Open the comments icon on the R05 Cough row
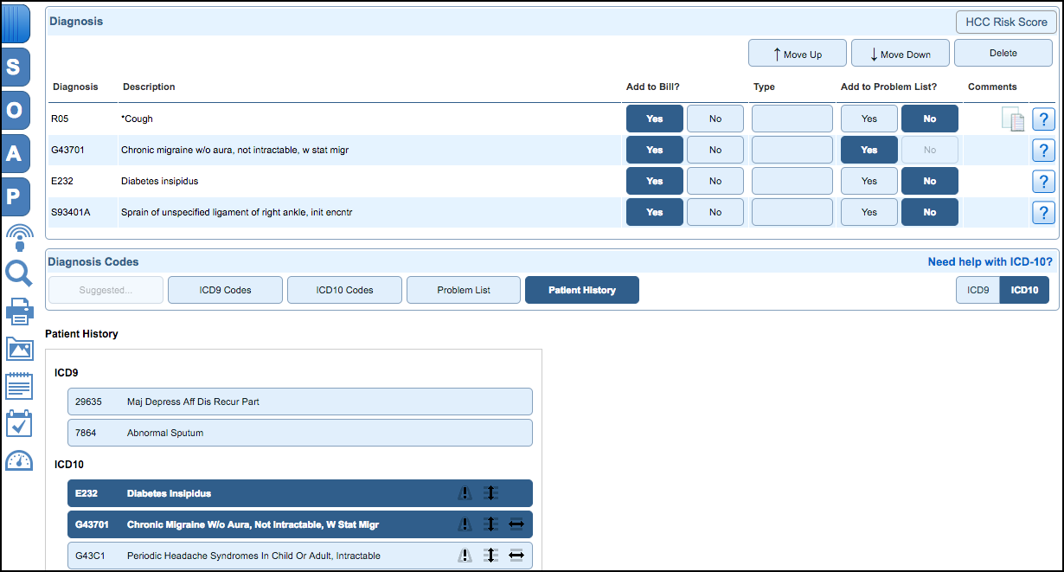 click(x=1012, y=119)
